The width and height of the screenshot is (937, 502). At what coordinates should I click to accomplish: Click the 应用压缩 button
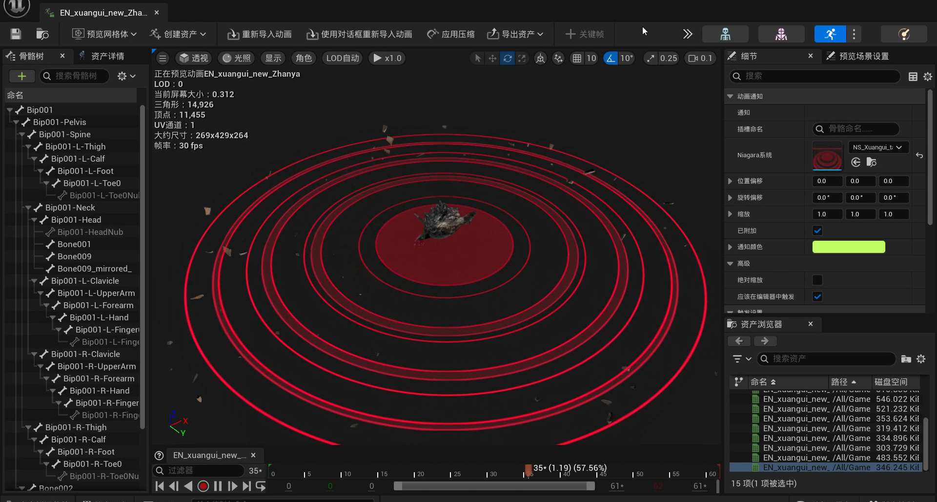[x=451, y=34]
